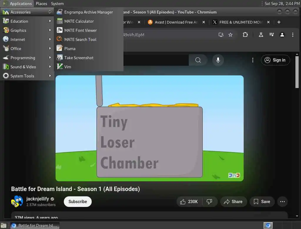This screenshot has height=229, width=301.
Task: Expand the Graphics submenu
Action: (x=27, y=30)
